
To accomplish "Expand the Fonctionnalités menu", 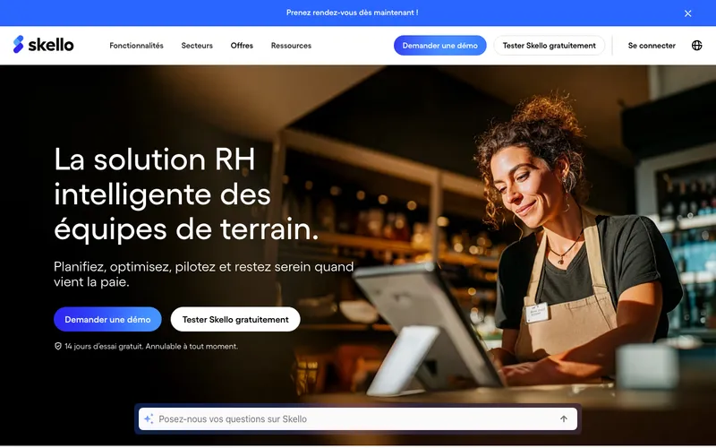I will click(136, 46).
